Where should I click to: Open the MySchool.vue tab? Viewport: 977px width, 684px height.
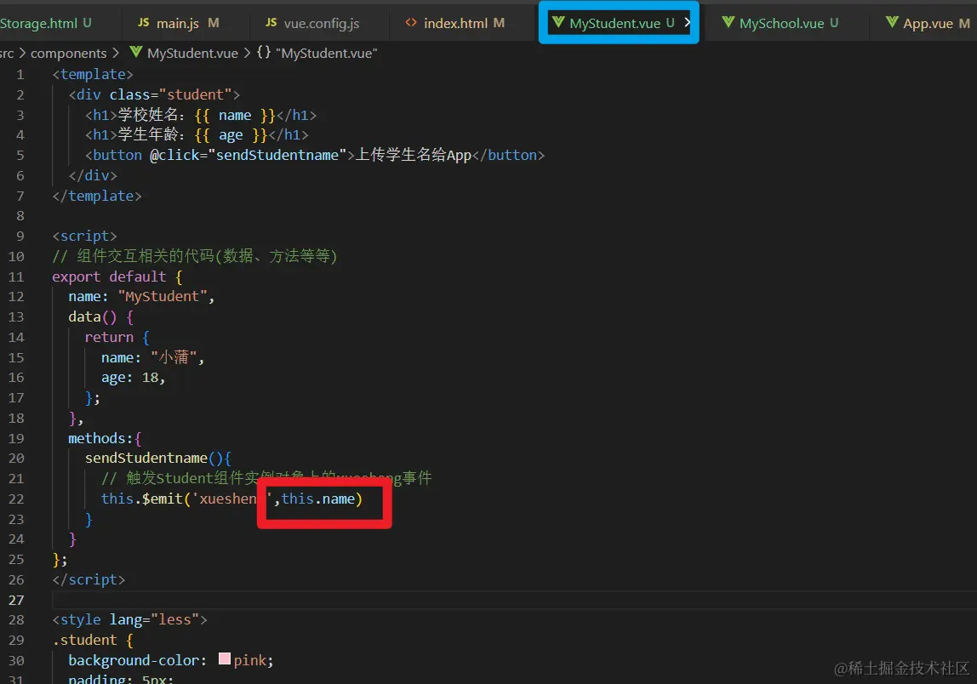coord(781,23)
